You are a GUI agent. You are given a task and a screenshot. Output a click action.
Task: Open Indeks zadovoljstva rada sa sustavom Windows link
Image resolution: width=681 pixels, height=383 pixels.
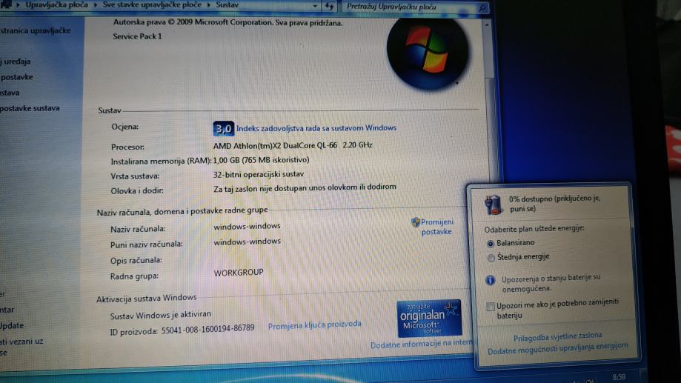316,127
